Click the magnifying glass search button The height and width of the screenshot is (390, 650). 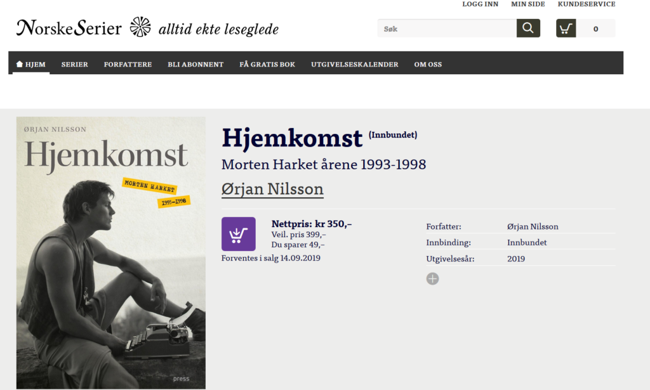click(528, 29)
